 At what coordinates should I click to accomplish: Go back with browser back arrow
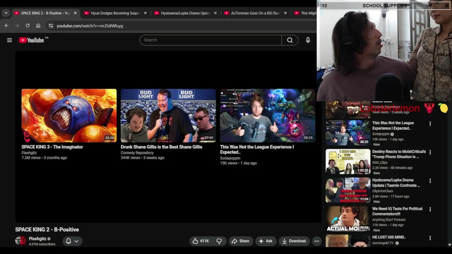(x=6, y=26)
